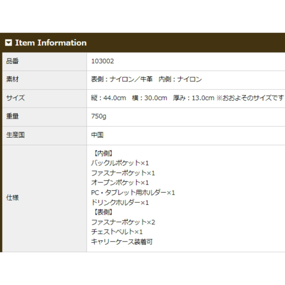
Task: Select weight value 750g
Action: (99, 116)
